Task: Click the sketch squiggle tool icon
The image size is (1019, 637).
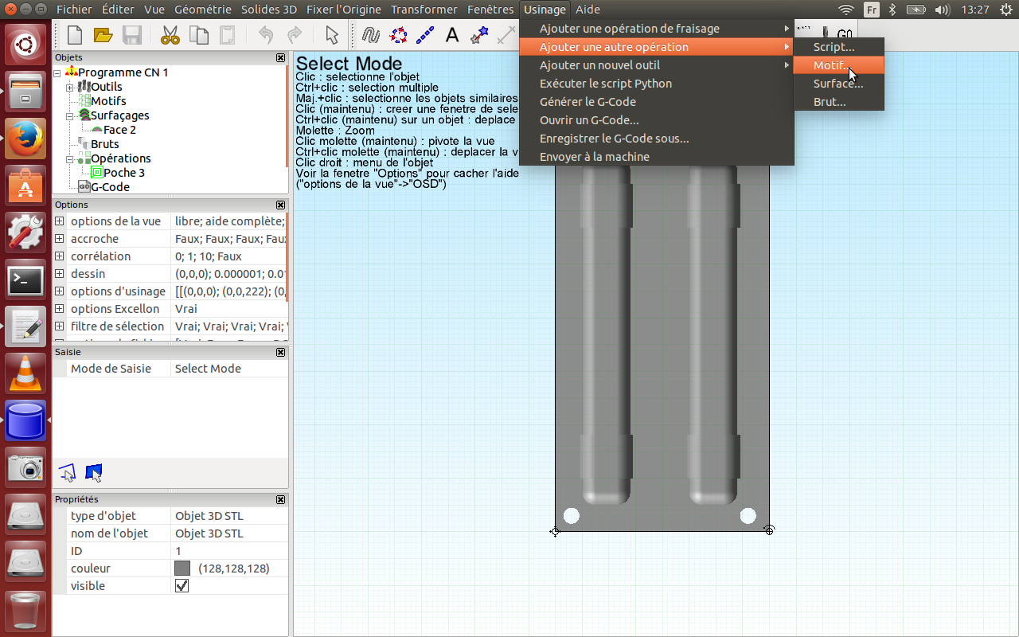Action: pos(370,35)
